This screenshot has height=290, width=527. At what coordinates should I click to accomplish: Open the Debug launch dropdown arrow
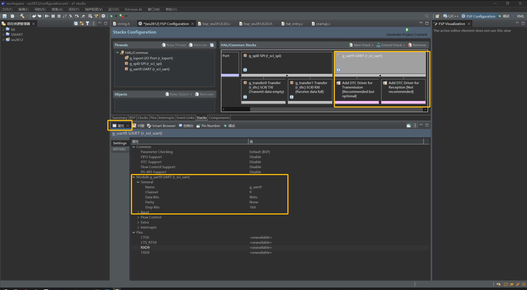(116, 16)
